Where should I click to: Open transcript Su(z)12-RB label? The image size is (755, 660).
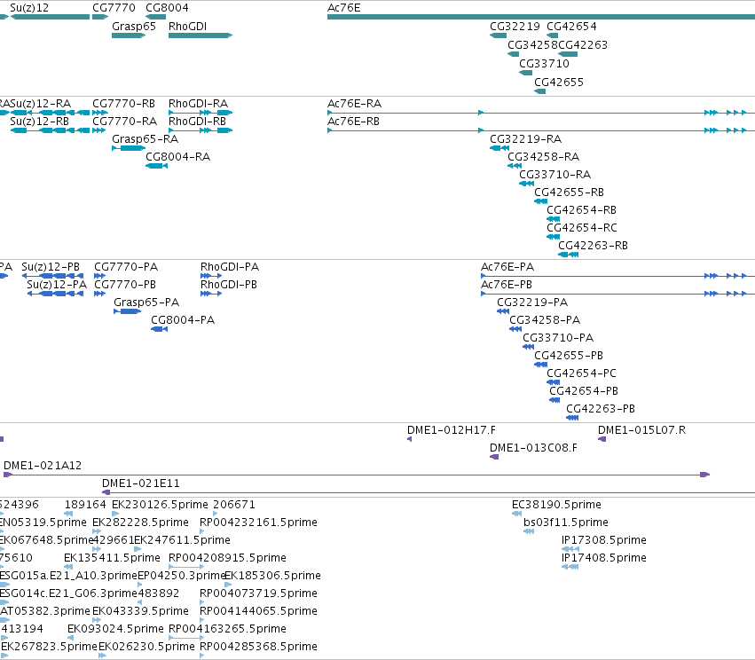(40, 122)
